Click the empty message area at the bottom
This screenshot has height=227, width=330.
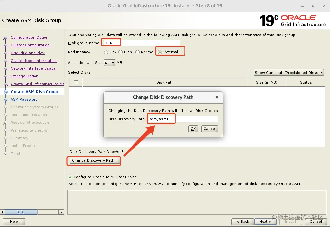click(197, 202)
